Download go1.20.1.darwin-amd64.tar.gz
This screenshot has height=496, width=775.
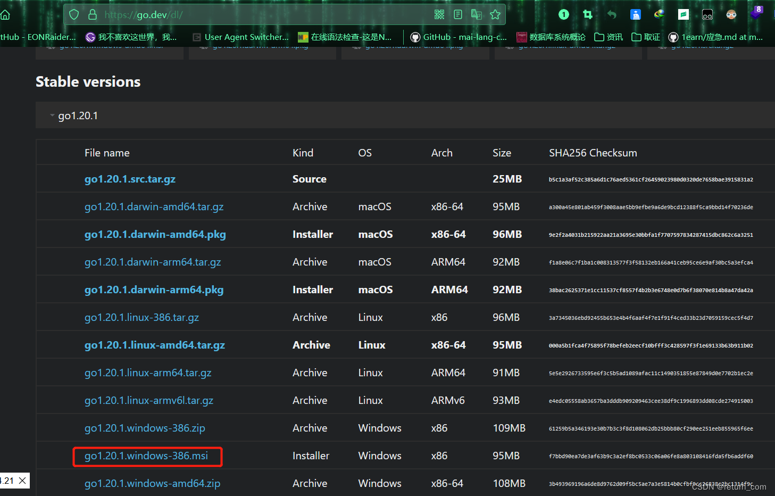(154, 206)
